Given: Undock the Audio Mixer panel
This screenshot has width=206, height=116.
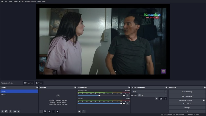Looking at the screenshot, I should pyautogui.click(x=129, y=87).
